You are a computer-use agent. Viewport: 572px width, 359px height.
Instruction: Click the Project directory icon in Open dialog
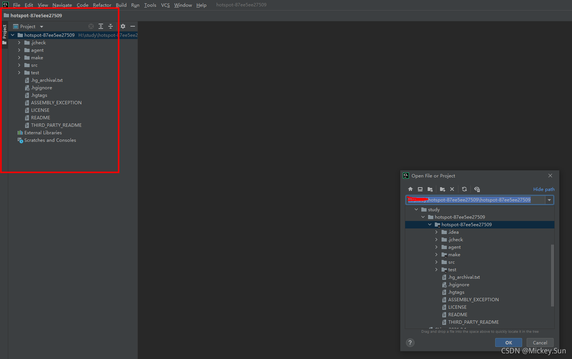[x=430, y=189]
